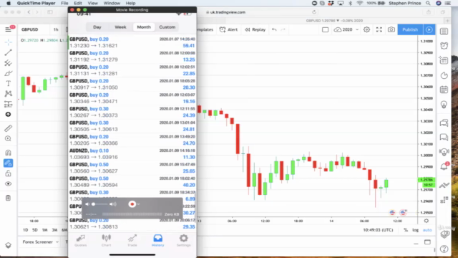
Task: Remove drawings with trash icon
Action: [x=8, y=198]
